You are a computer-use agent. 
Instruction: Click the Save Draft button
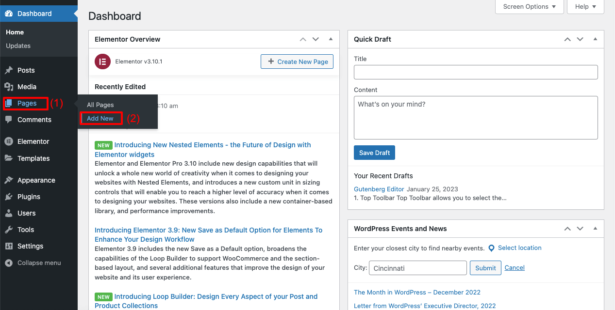point(374,153)
